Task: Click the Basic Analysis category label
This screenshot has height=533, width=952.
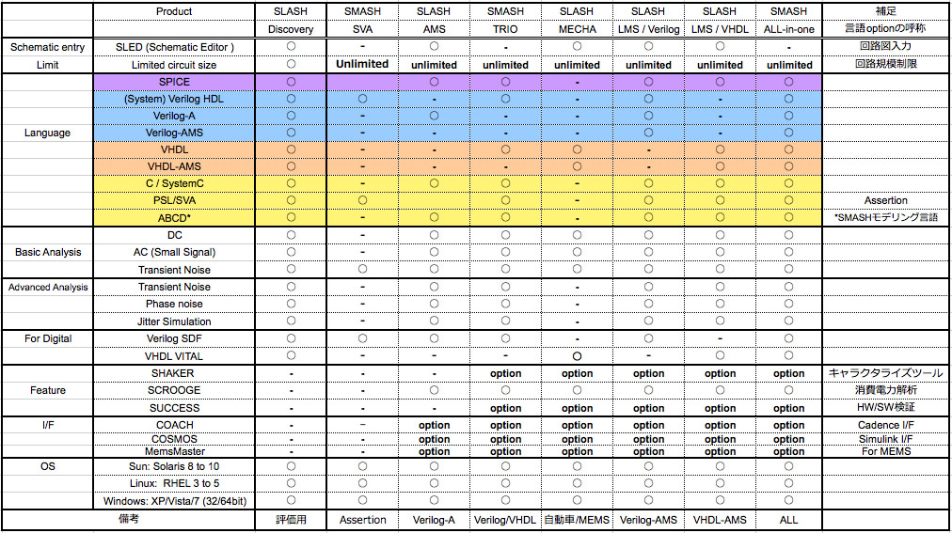Action: (x=47, y=252)
